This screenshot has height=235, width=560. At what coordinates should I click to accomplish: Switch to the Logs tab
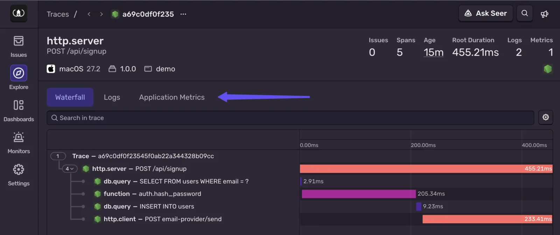pos(112,97)
